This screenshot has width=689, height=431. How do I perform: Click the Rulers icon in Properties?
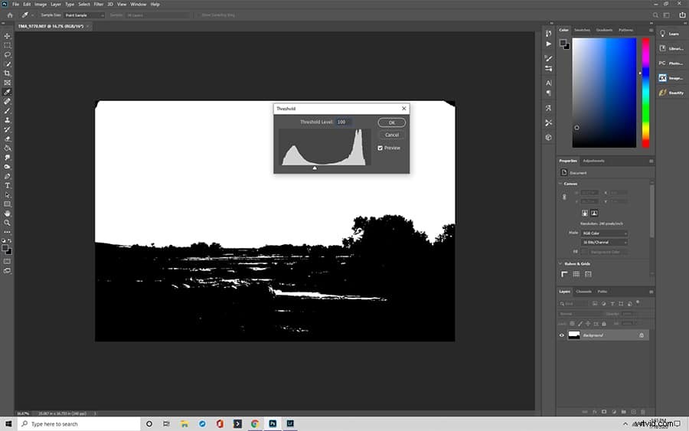click(x=564, y=274)
